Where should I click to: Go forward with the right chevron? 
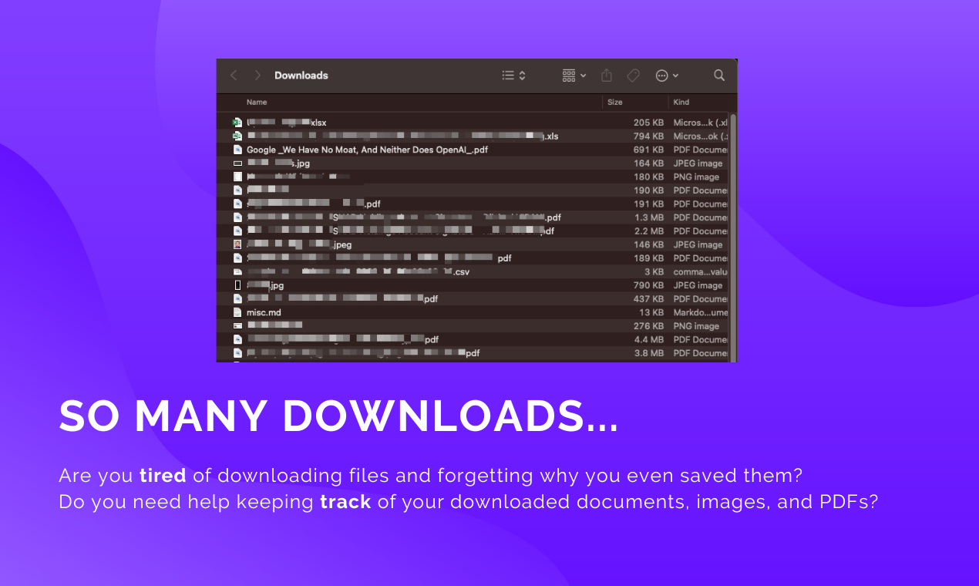pos(257,76)
